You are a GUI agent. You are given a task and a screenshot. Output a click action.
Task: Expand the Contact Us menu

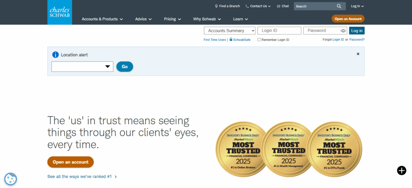click(x=258, y=6)
